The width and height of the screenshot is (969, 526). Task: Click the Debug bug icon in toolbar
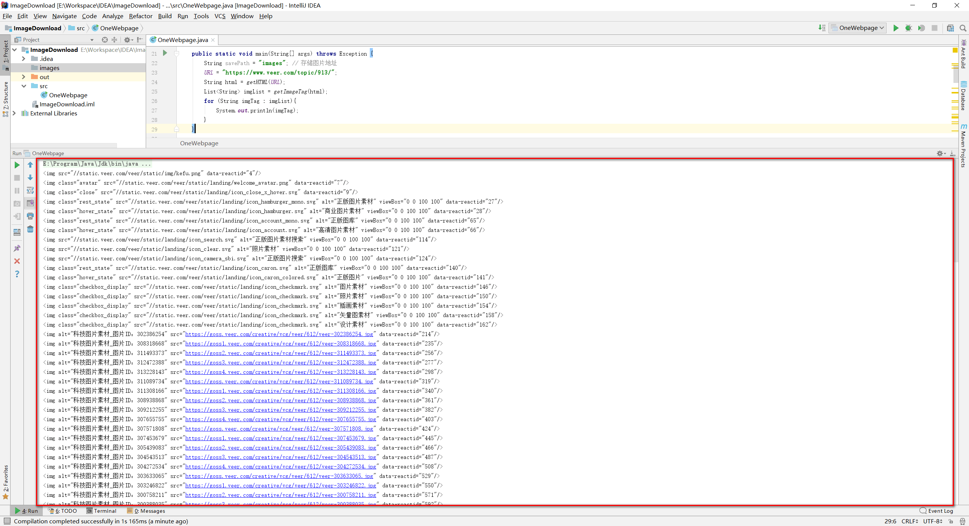(x=908, y=28)
